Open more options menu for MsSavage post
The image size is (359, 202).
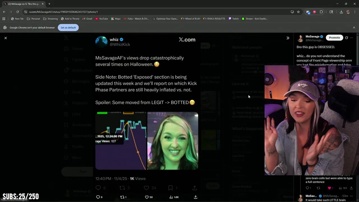tap(351, 38)
